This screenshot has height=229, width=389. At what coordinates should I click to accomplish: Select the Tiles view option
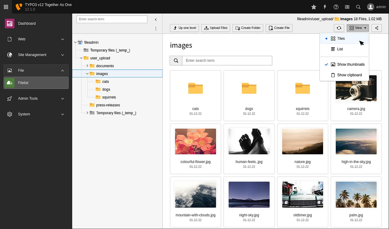tap(341, 39)
